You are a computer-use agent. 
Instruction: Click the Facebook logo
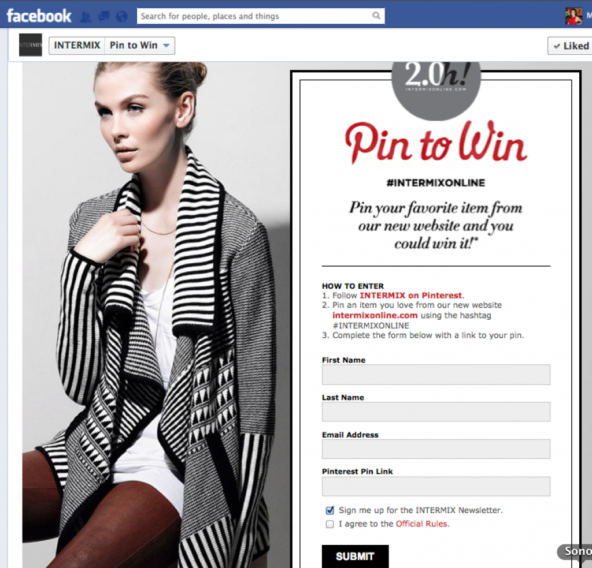pos(39,16)
